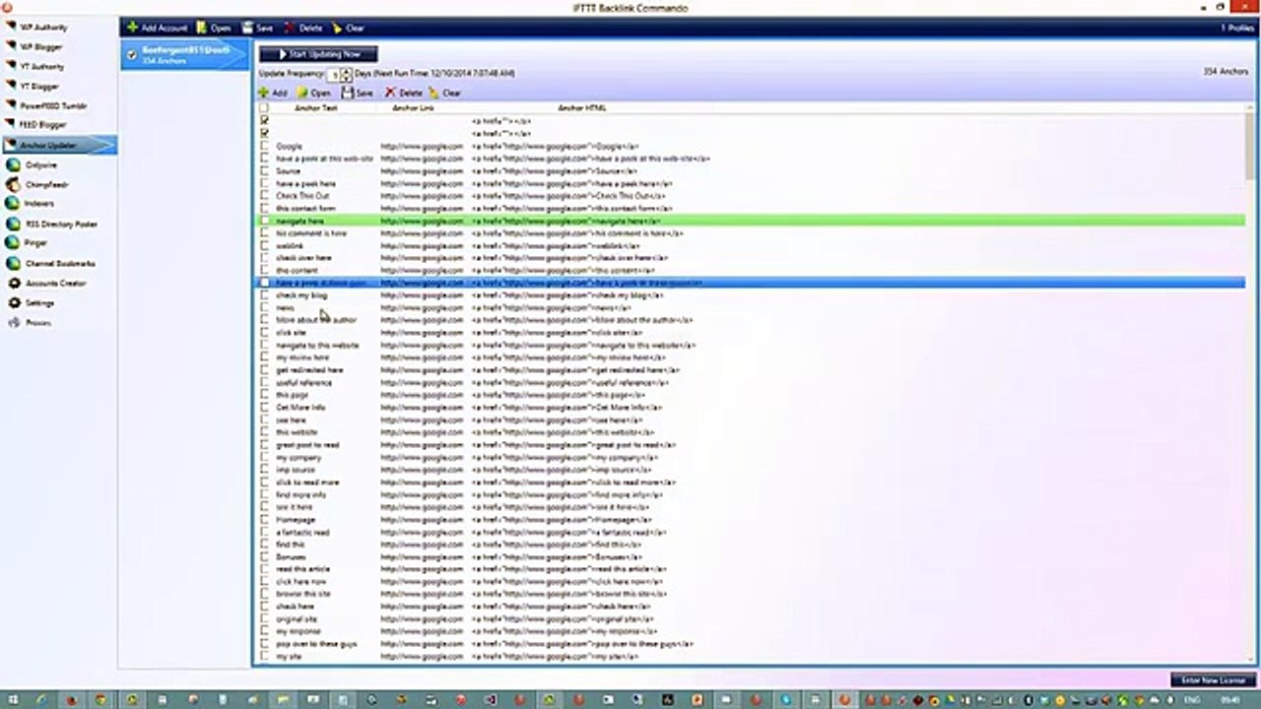Tick the checkbox for the 'Homepage' row

[264, 519]
